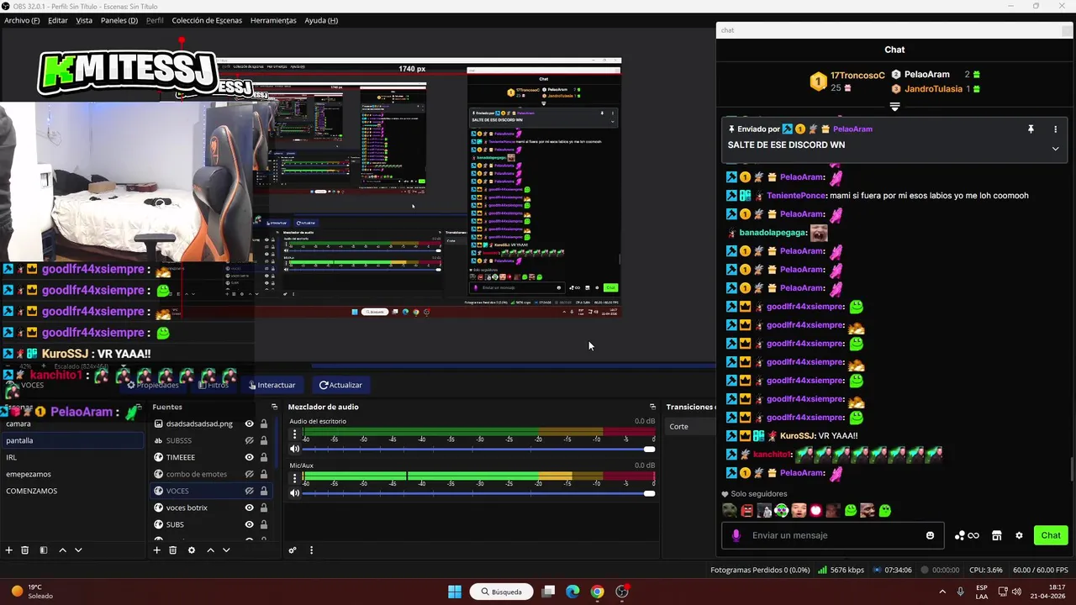Image resolution: width=1076 pixels, height=605 pixels.
Task: Show the SUBSSS source
Action: coord(249,440)
